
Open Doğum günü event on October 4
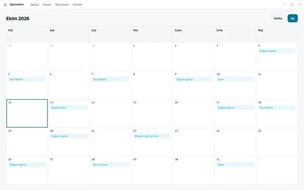[276, 51]
